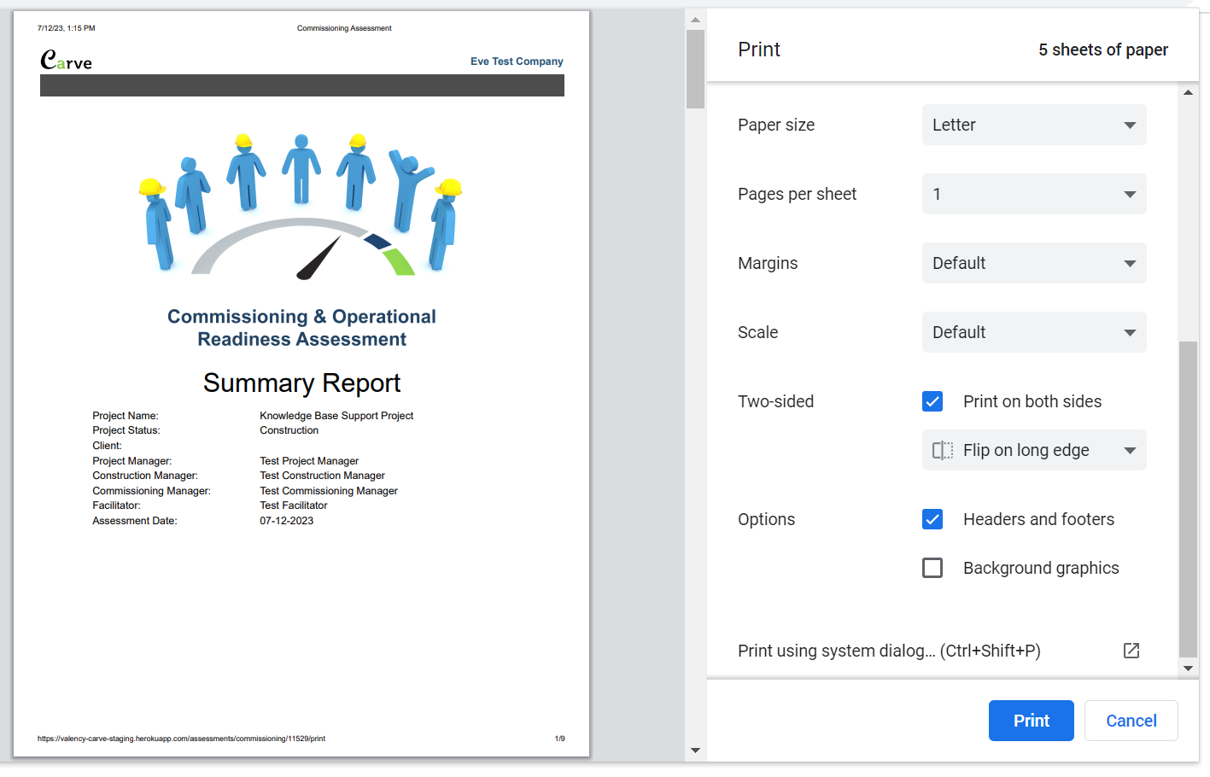Click preview scrollbar up arrow
Viewport: 1210px width, 777px height.
tap(695, 20)
